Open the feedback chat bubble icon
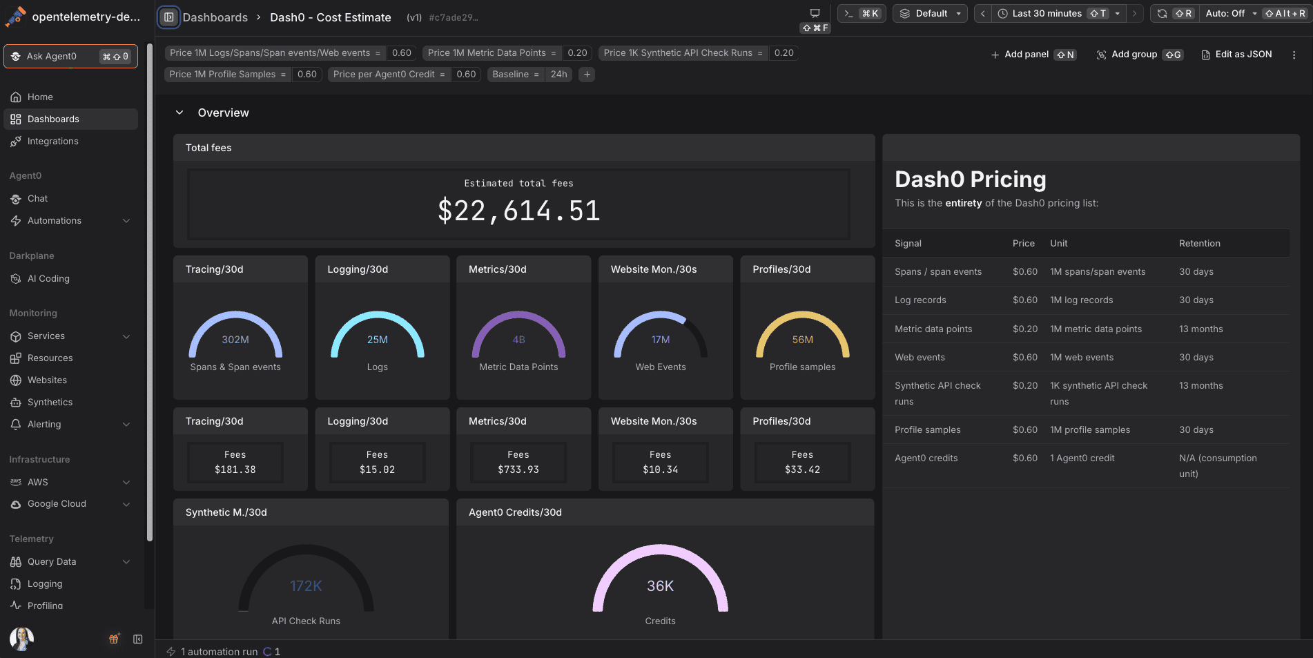The width and height of the screenshot is (1313, 658). tap(815, 13)
